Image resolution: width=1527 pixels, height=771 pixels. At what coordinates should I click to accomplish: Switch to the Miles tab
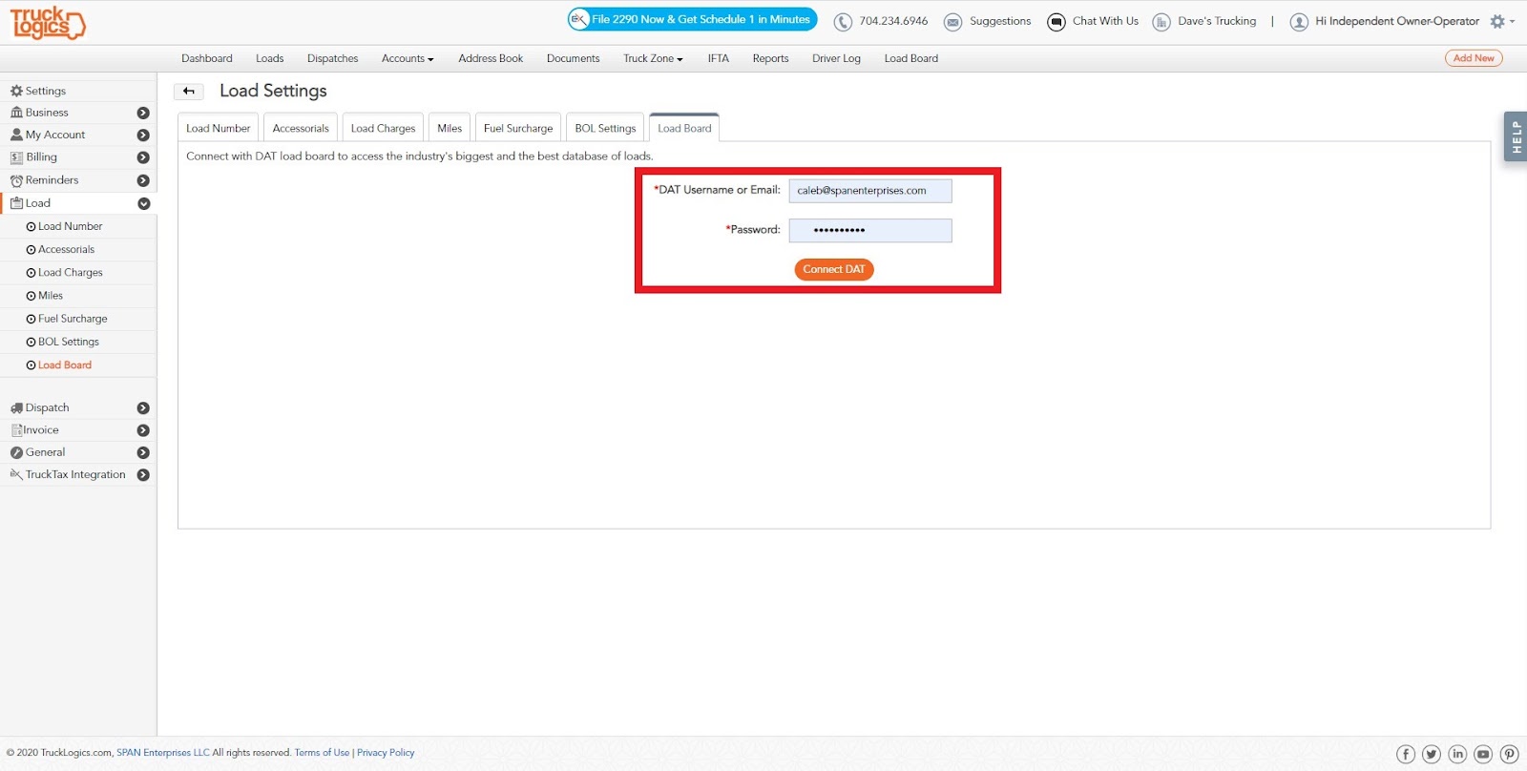point(450,128)
